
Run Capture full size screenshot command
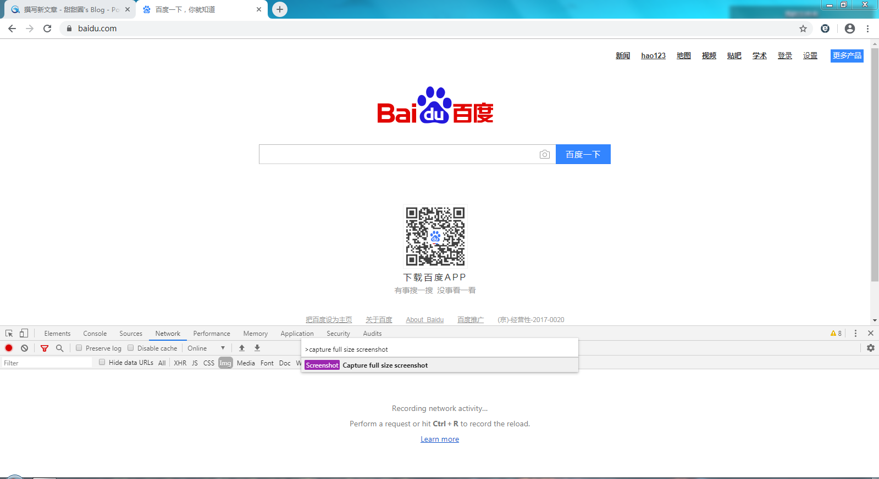(440, 365)
